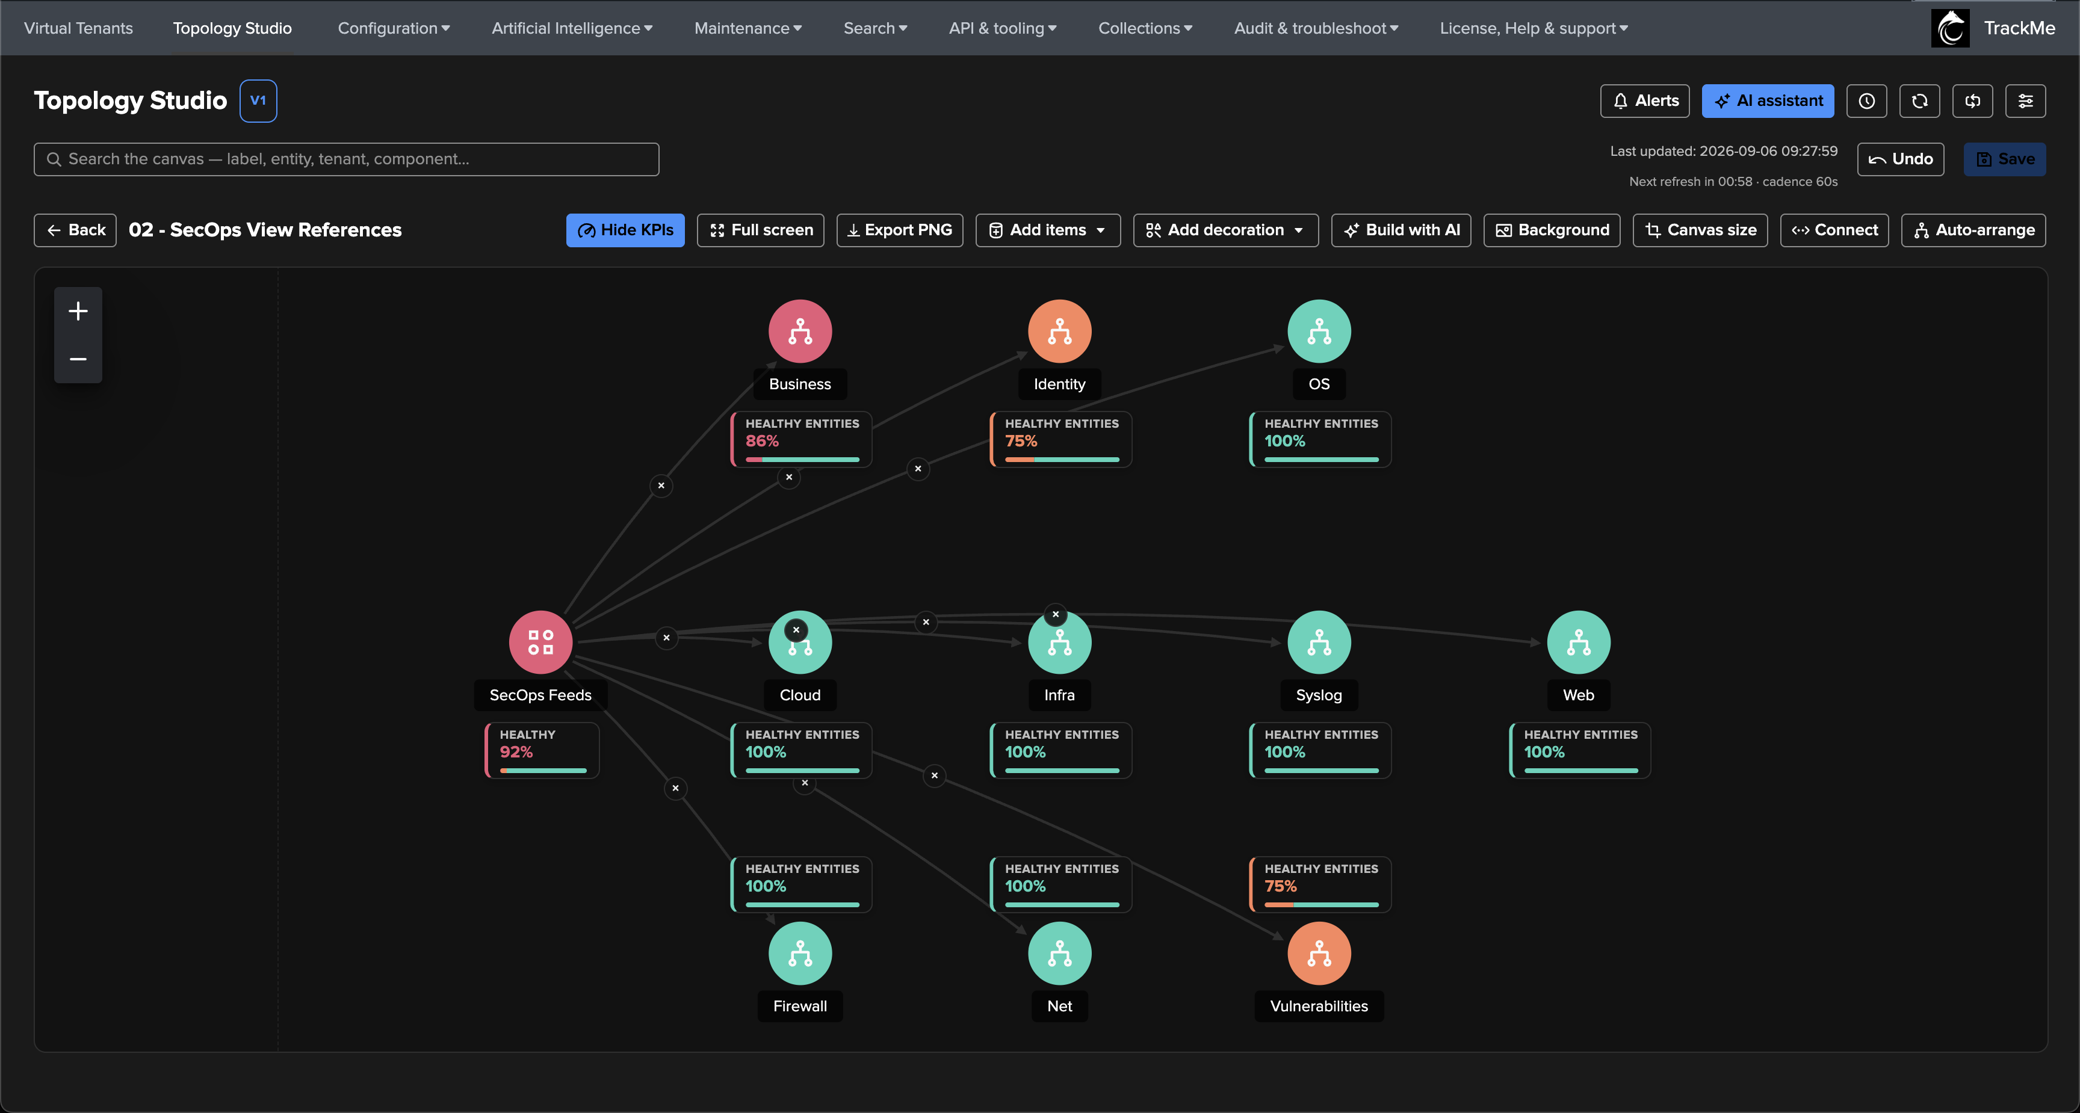Image resolution: width=2080 pixels, height=1113 pixels.
Task: Zoom in the canvas with plus
Action: pos(78,310)
